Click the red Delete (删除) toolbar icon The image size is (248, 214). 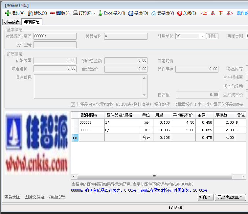click(53, 13)
